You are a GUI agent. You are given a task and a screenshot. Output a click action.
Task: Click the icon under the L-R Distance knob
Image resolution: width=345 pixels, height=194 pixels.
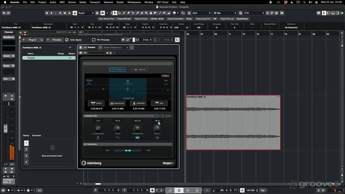point(98,138)
